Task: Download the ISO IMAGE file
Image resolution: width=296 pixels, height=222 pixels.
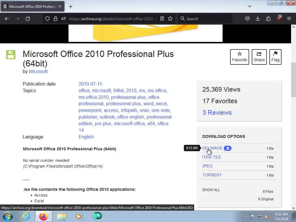Action: (x=212, y=148)
